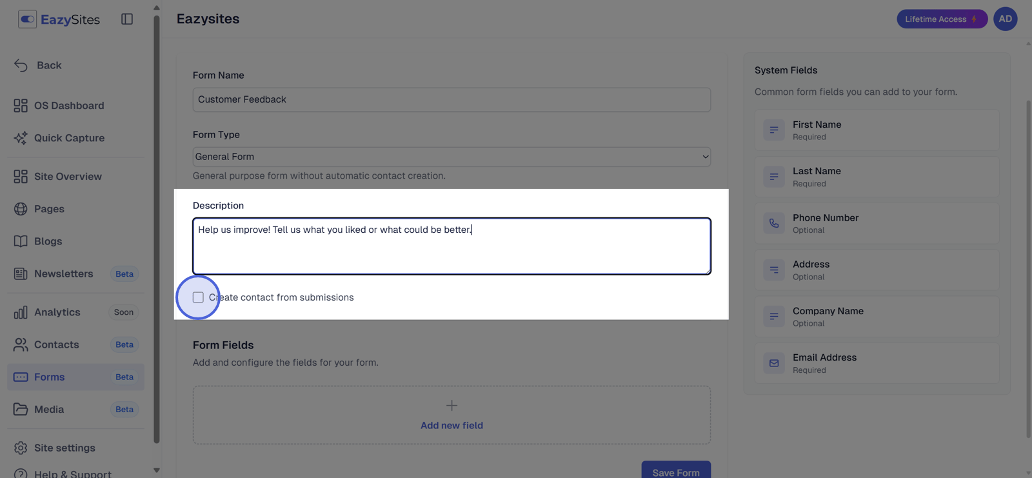Add the First Name system field

877,130
